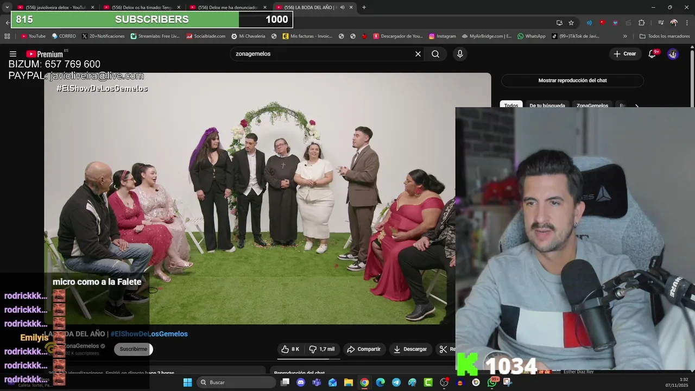Clear the zonagemelos search text
This screenshot has width=695, height=391.
tap(418, 54)
